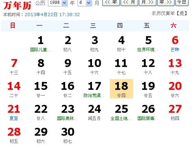Screen dimensions: 194x150
Task: Select highlighted date 18 廿四
Action: [x=121, y=89]
